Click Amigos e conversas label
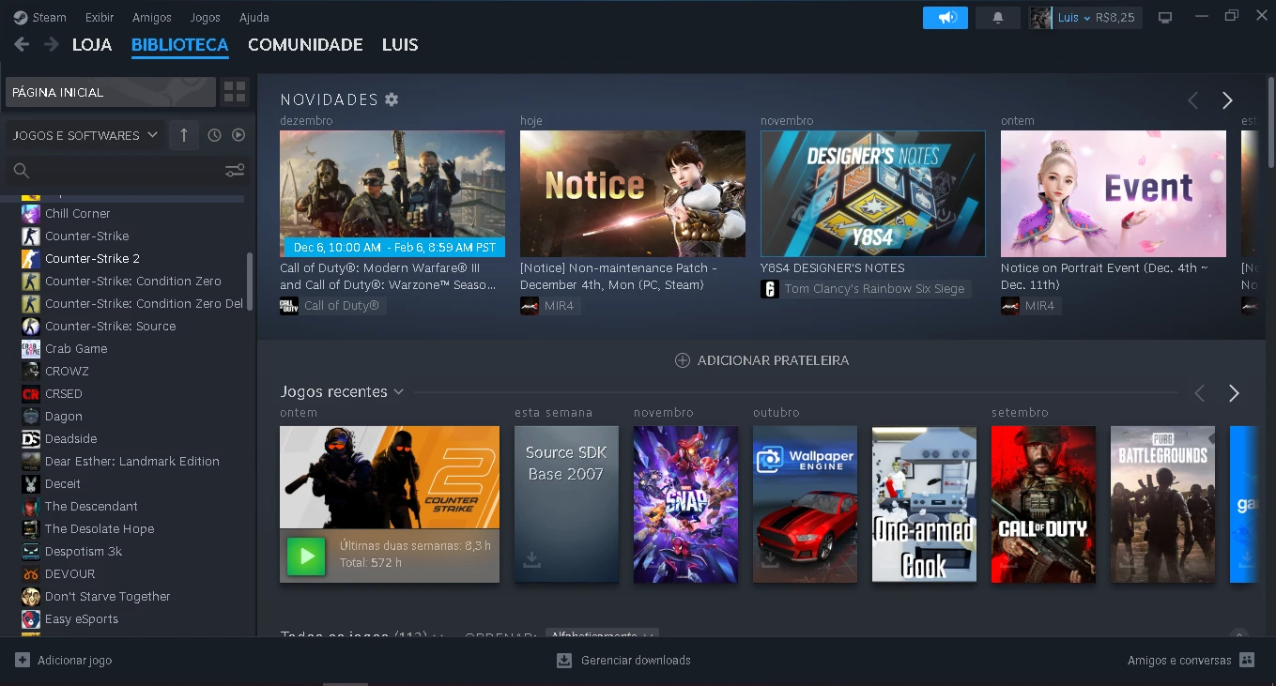This screenshot has height=686, width=1276. [x=1179, y=661]
